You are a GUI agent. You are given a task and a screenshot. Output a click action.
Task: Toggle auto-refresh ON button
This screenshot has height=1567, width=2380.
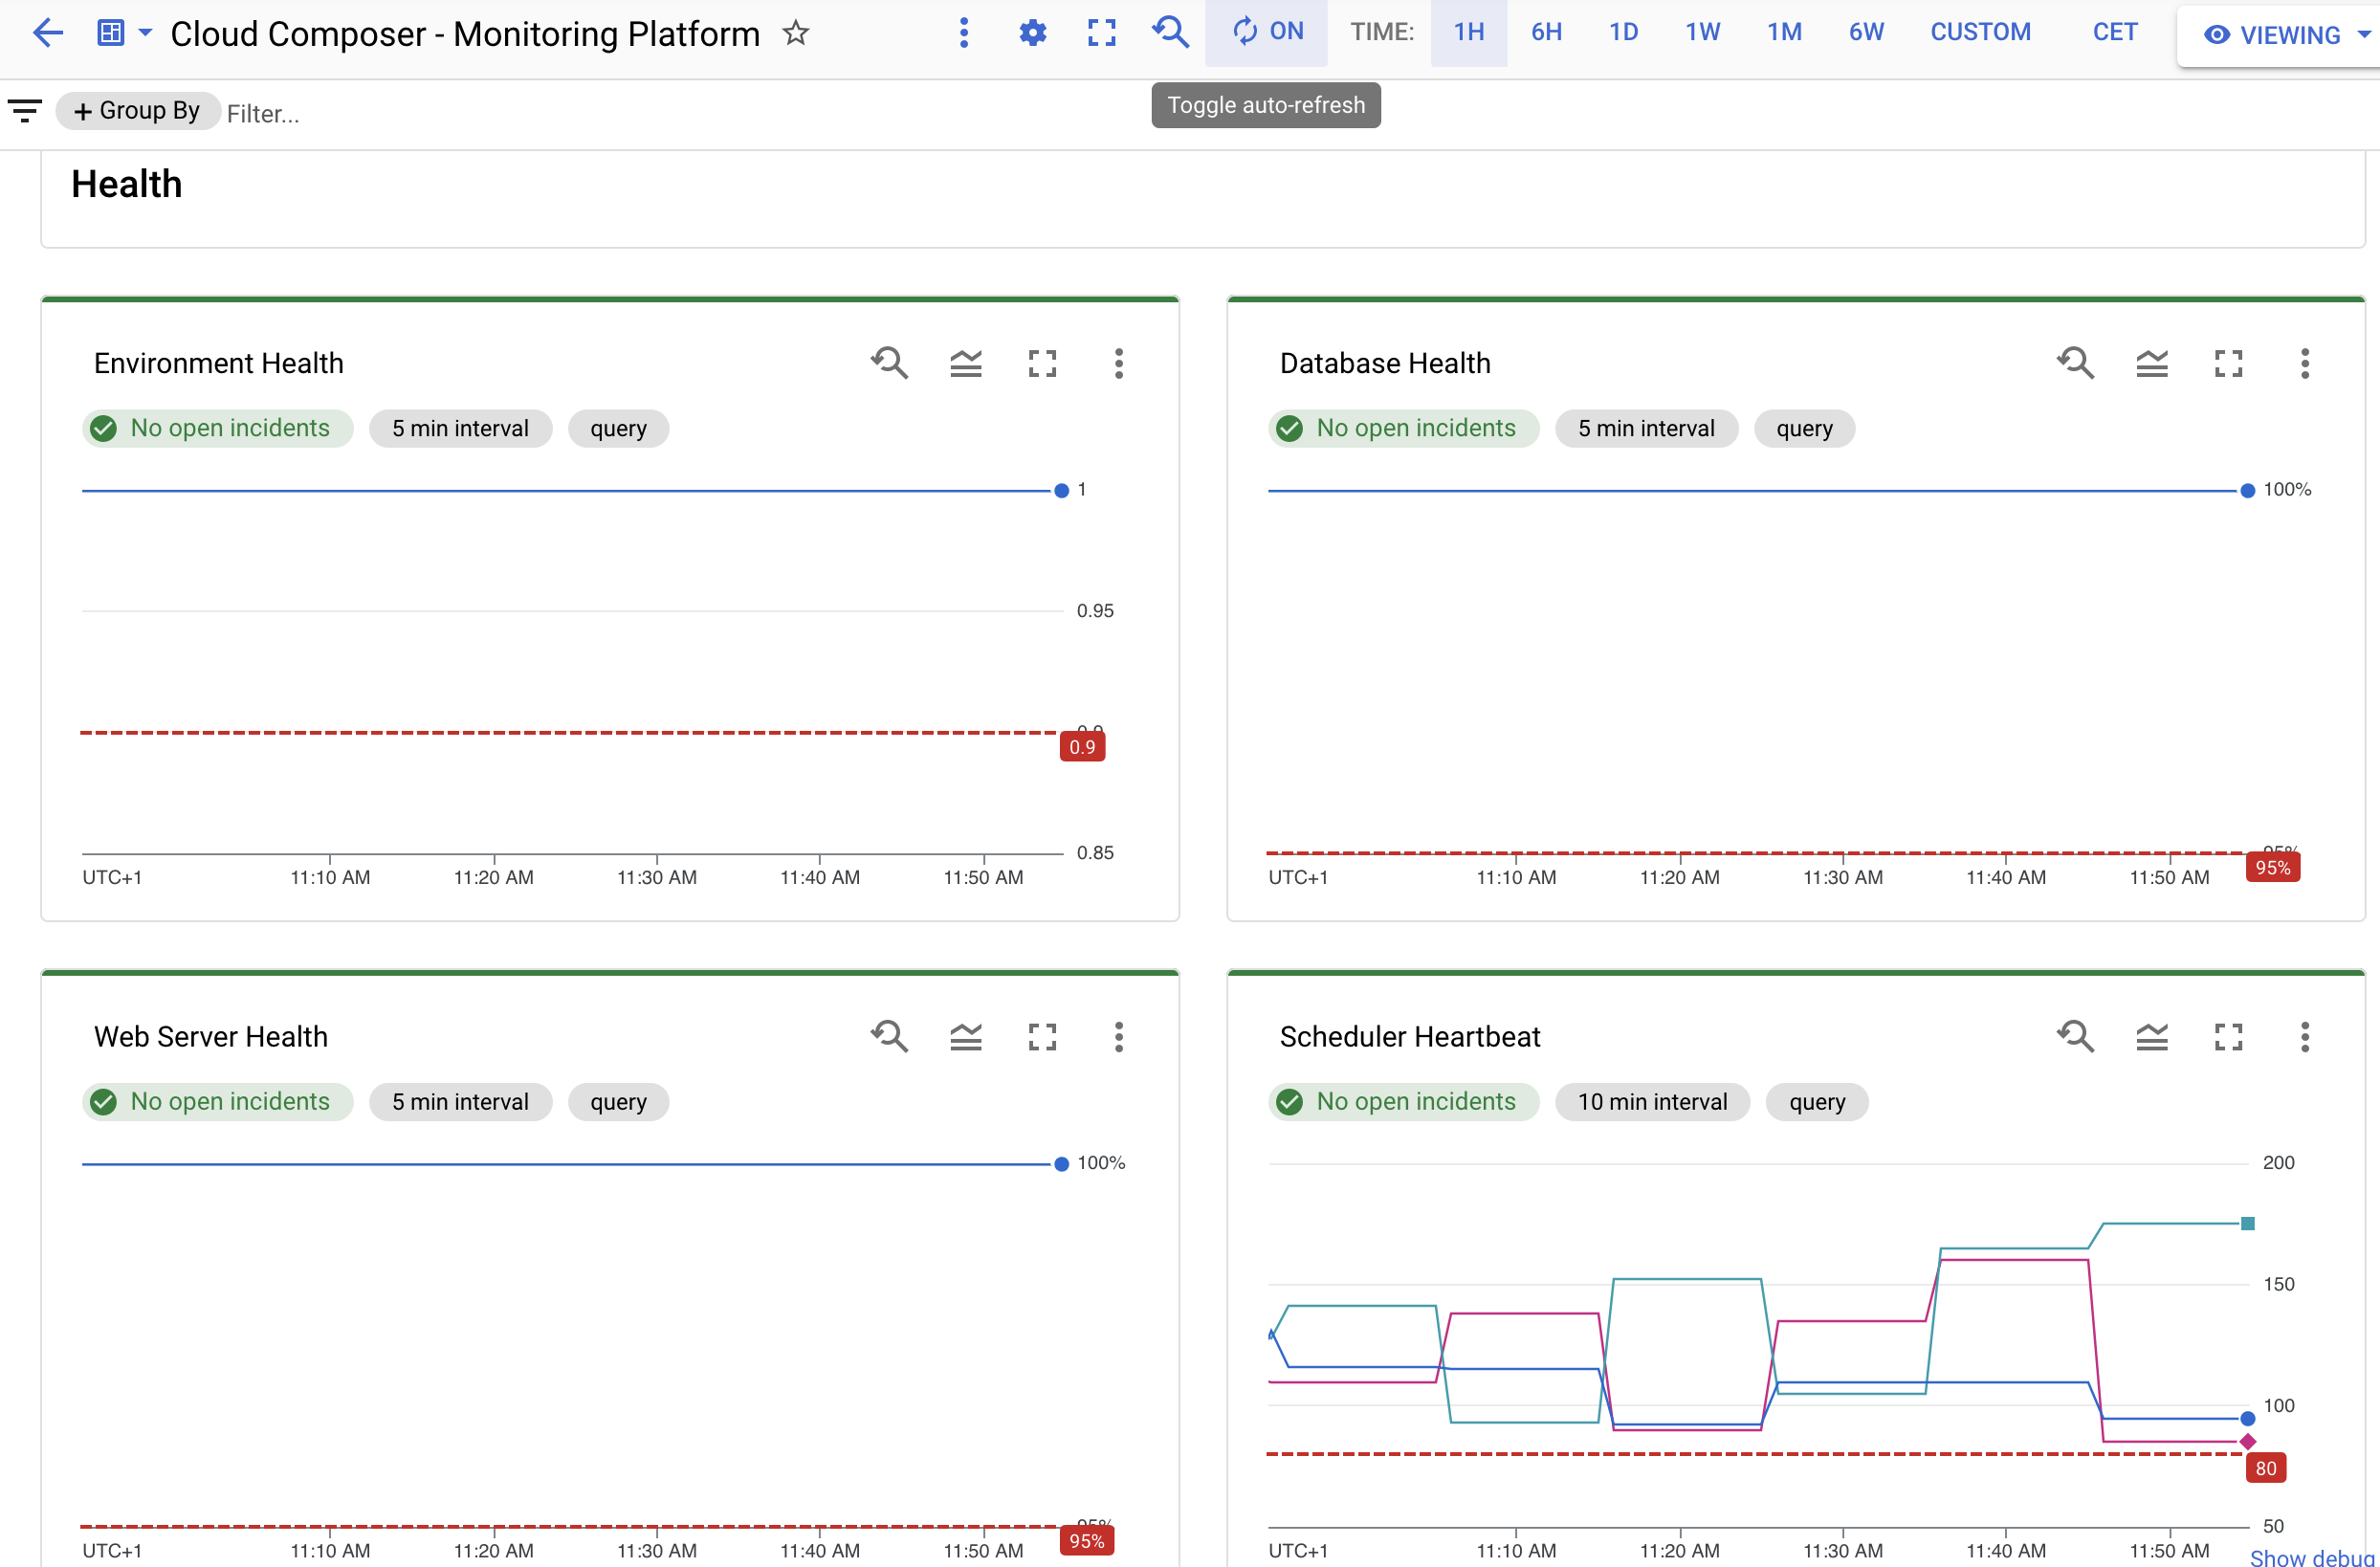coord(1267,32)
